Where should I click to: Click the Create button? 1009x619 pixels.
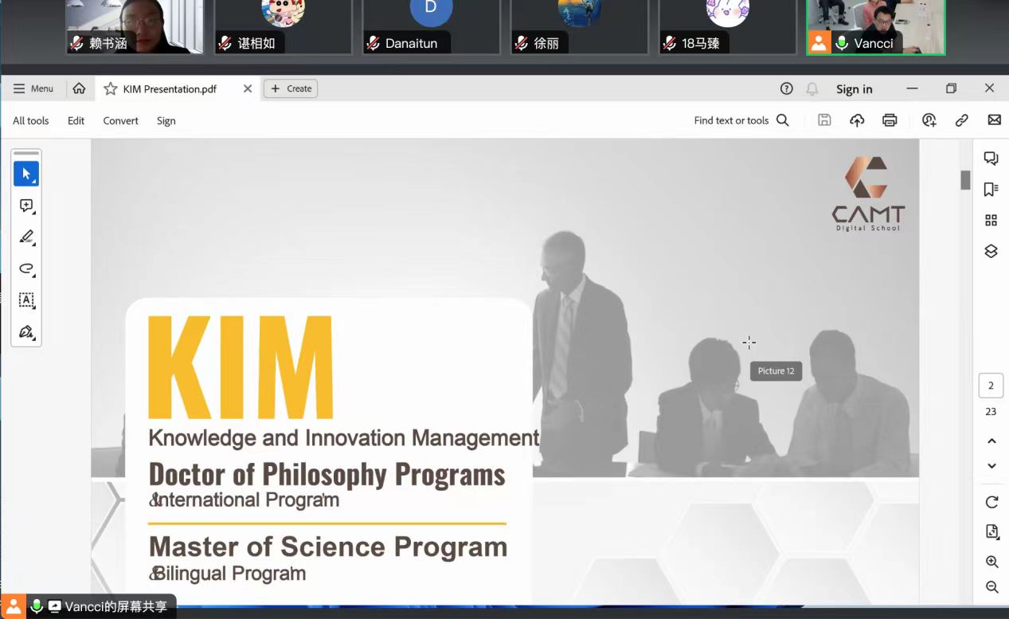[291, 88]
